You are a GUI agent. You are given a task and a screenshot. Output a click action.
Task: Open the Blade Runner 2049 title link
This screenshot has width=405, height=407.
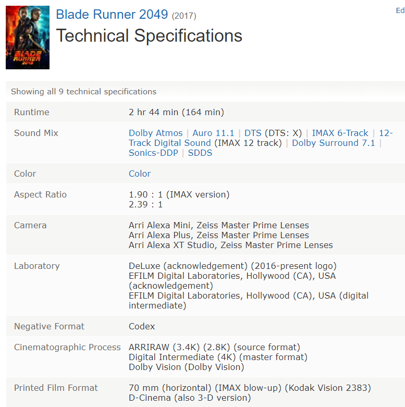click(112, 15)
